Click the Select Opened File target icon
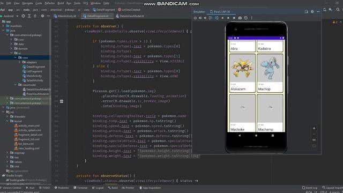Image resolution: width=343 pixels, height=193 pixels. click(23, 16)
